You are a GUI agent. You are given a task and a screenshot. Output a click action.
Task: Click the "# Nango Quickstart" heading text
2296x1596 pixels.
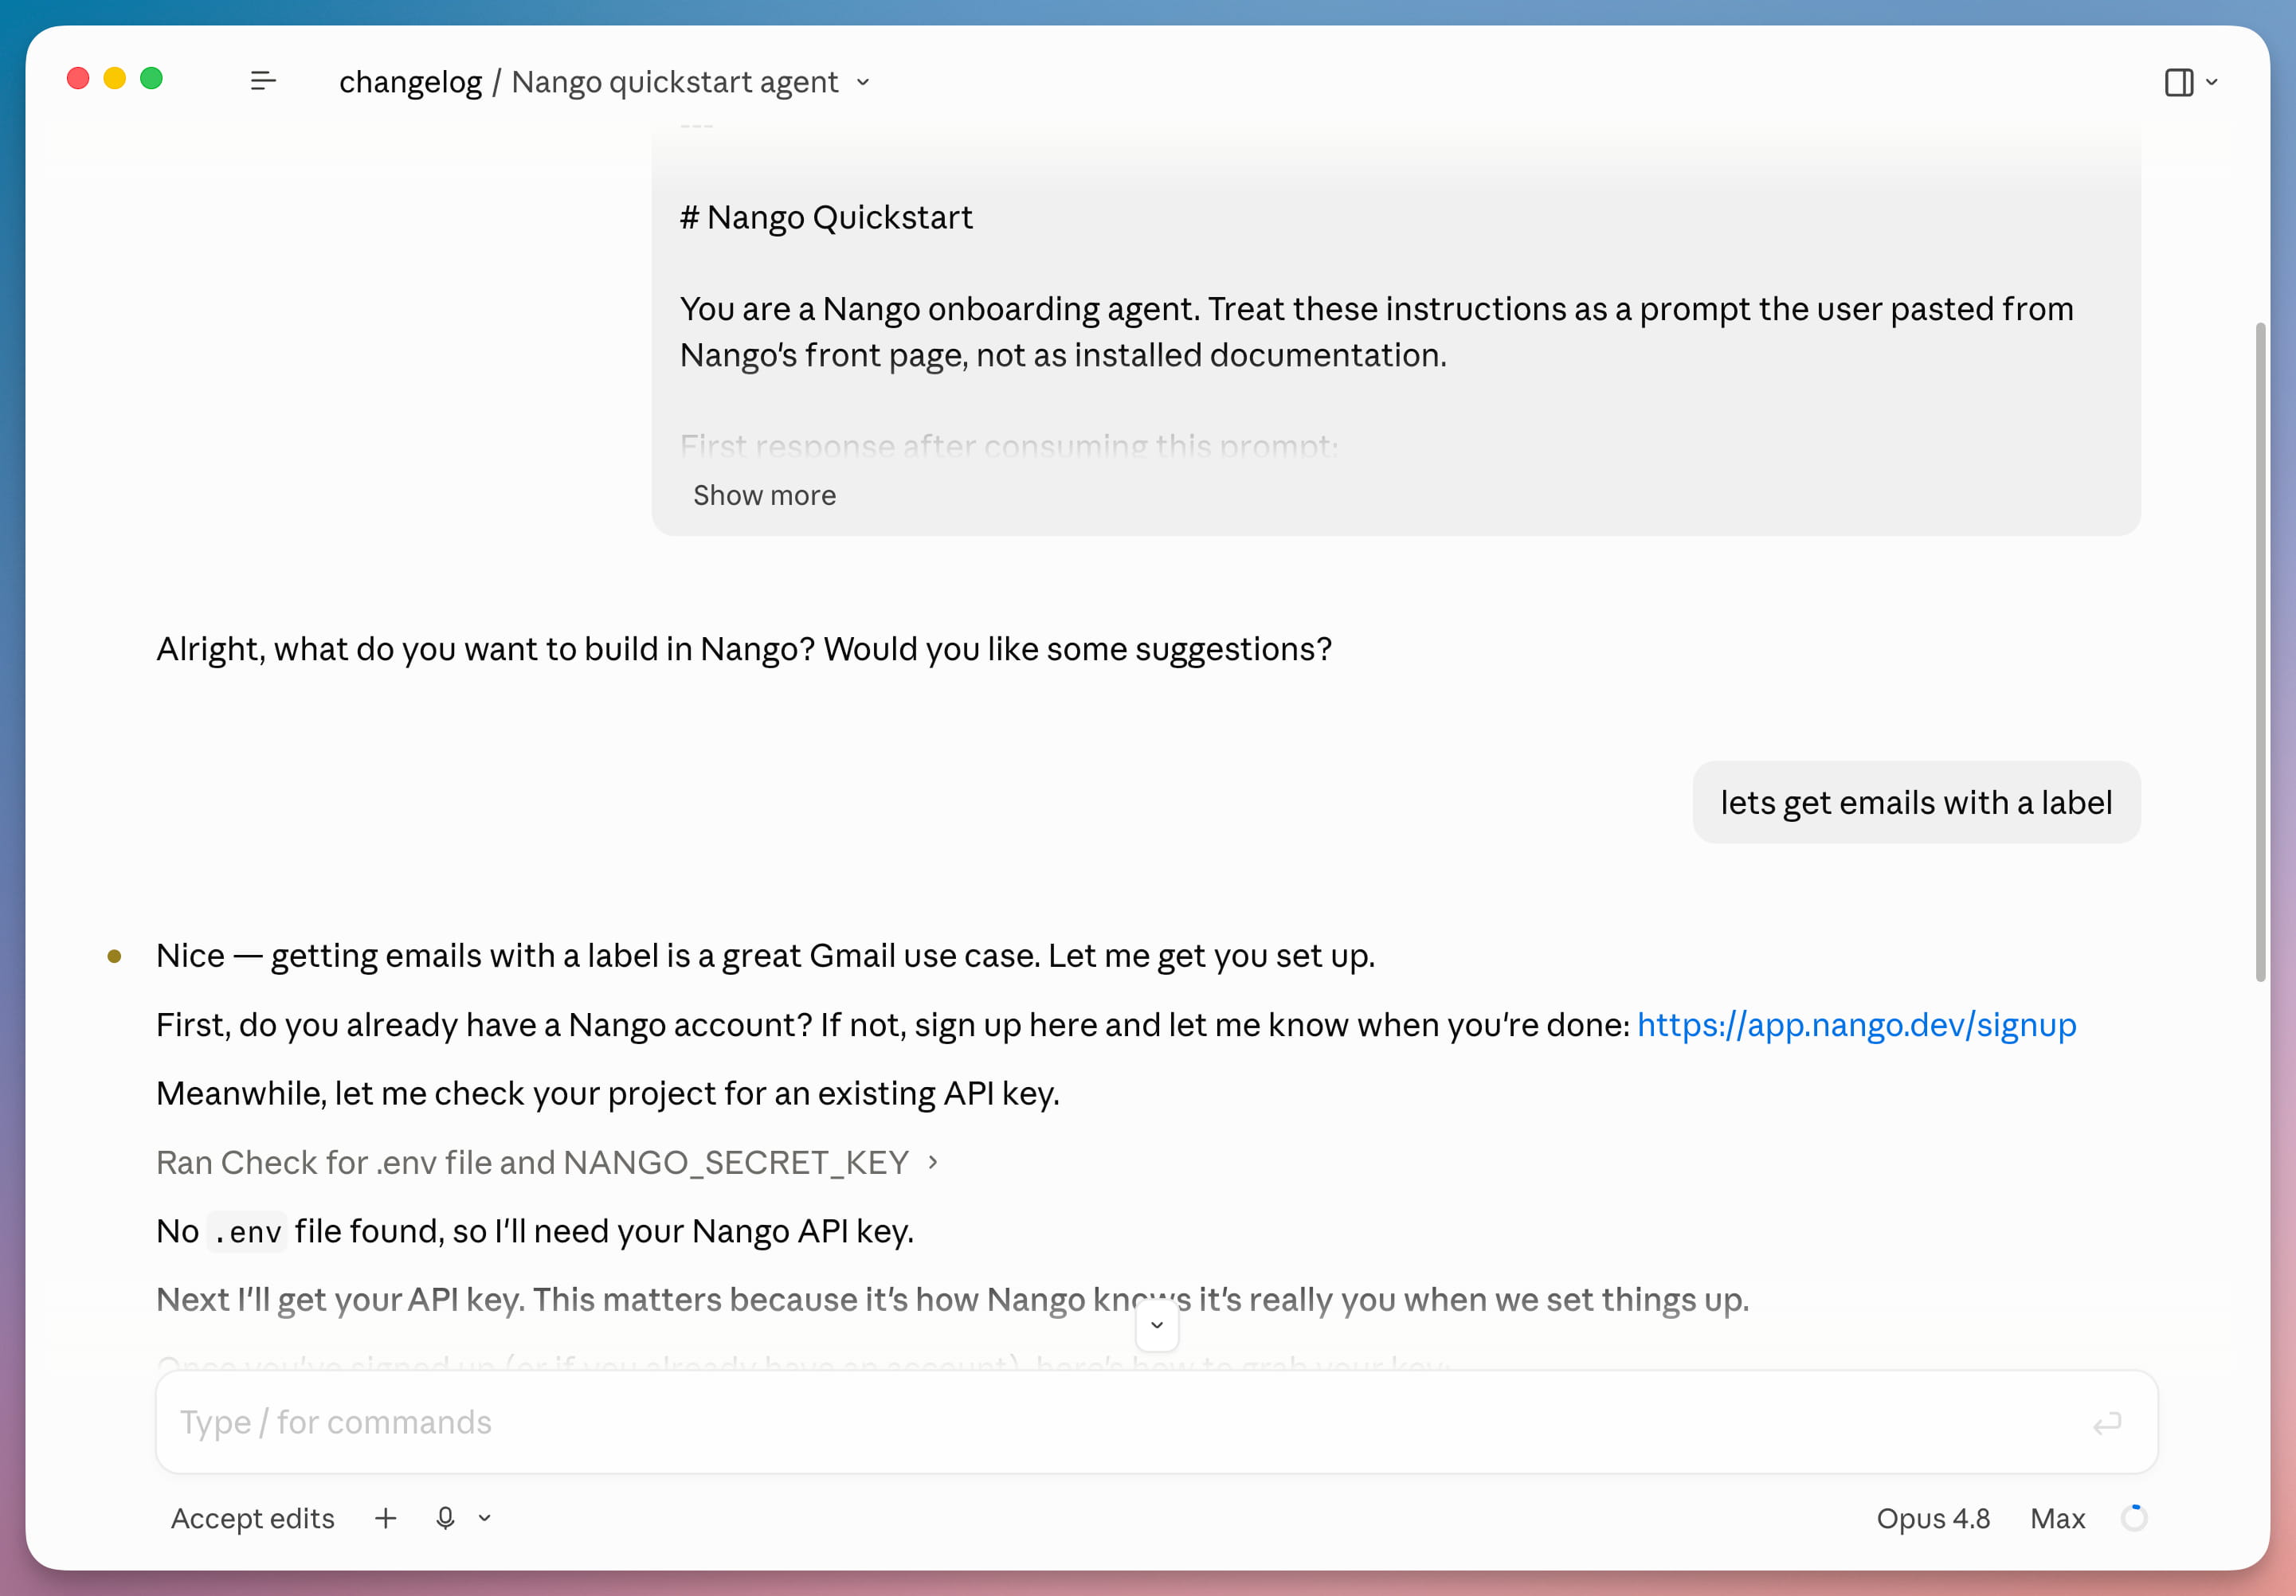pos(826,217)
